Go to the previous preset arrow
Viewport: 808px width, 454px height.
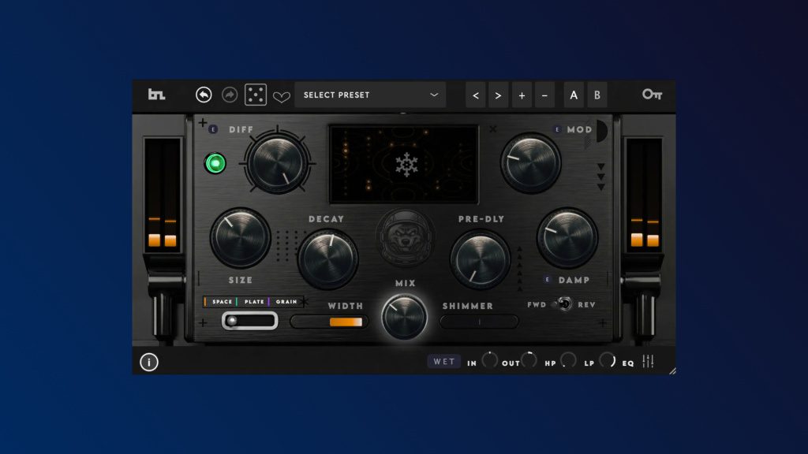[475, 95]
